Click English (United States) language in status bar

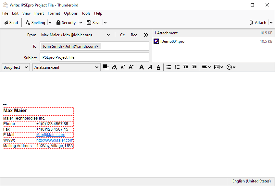[x=252, y=181]
